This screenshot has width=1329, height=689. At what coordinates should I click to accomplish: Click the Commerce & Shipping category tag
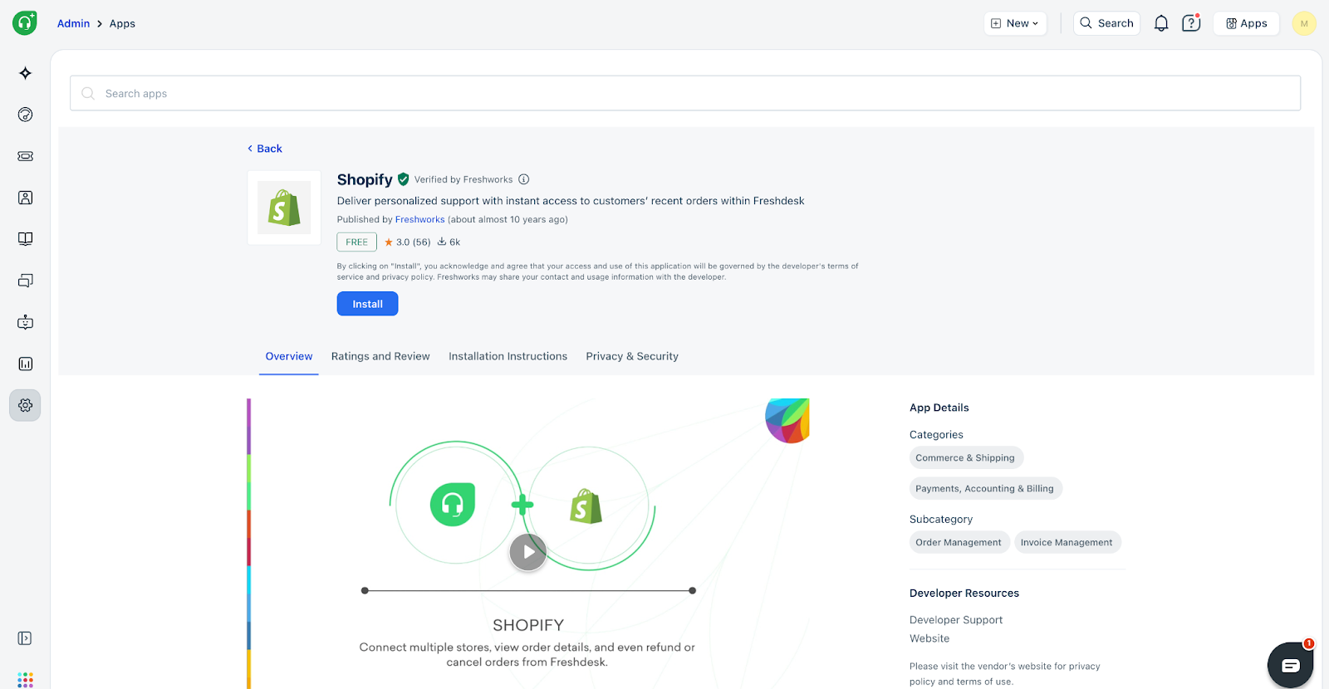[x=965, y=458]
